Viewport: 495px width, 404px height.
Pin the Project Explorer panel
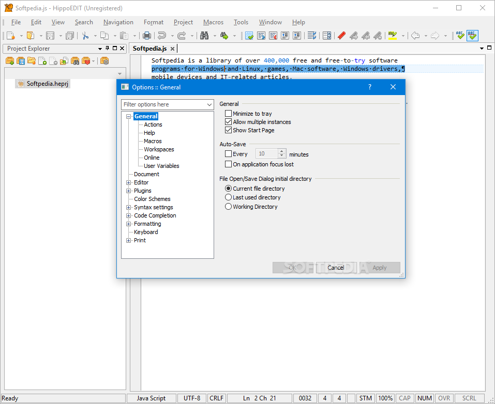coord(108,48)
